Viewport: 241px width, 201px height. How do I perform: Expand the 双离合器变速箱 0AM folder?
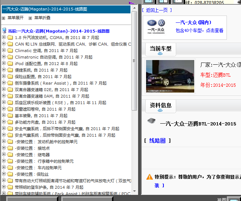4,96
